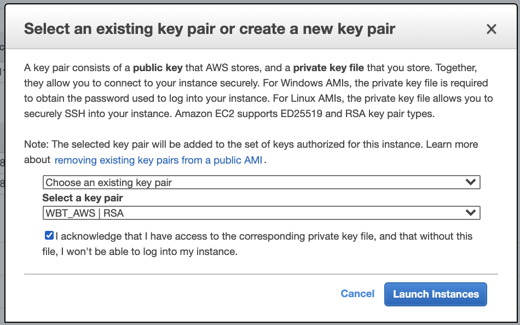
Task: Toggle the private key acknowledgment checkbox
Action: (x=49, y=236)
